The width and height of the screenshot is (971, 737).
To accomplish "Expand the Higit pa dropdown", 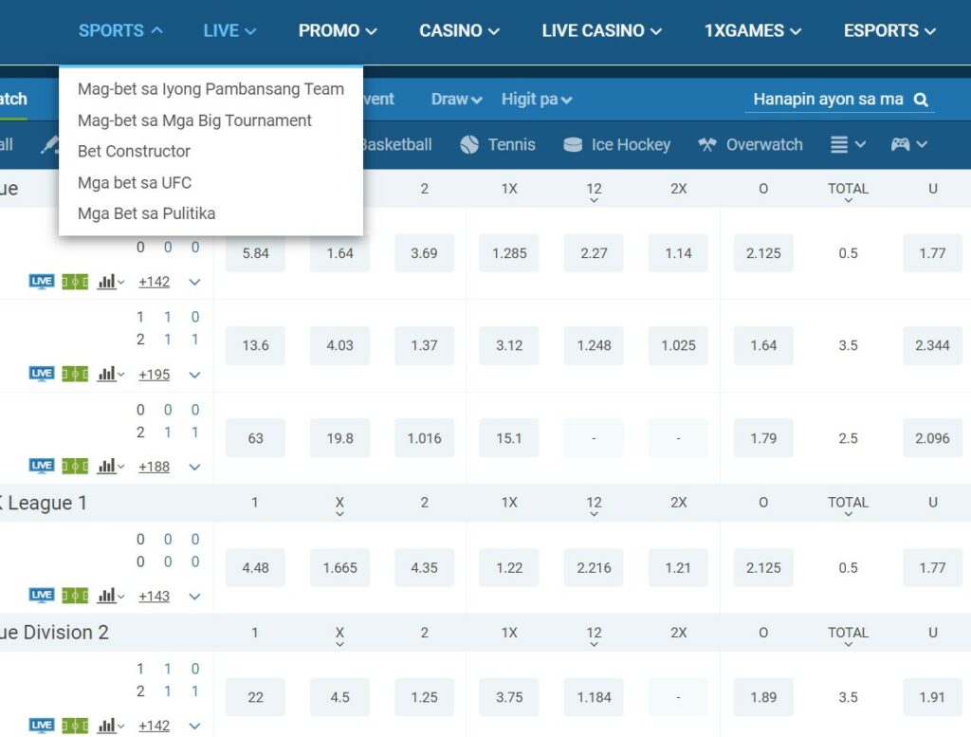I will click(x=536, y=100).
